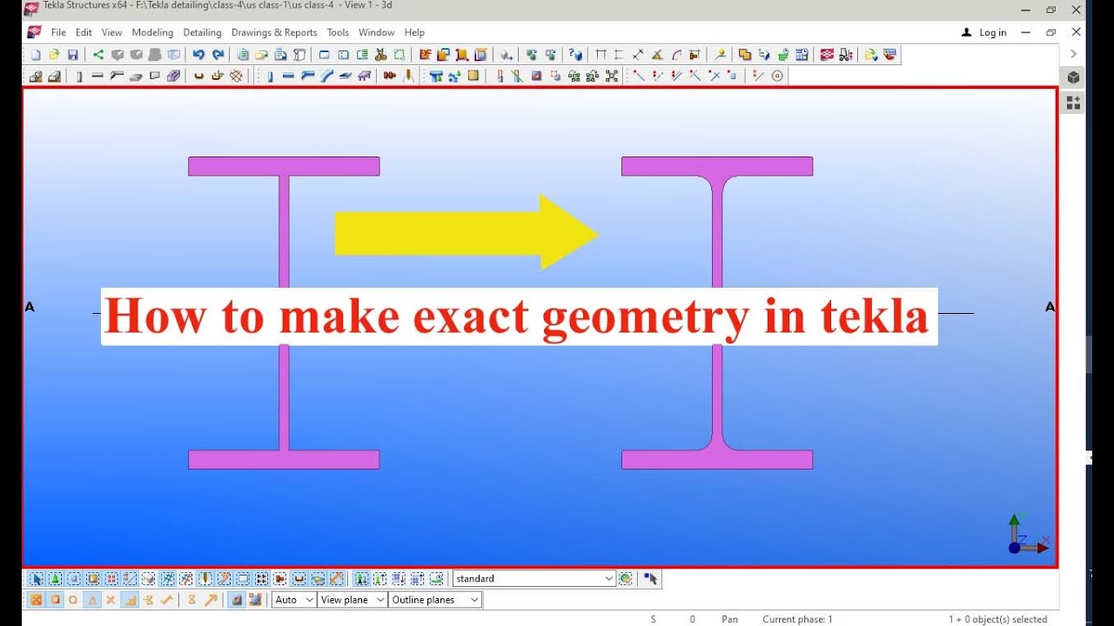The width and height of the screenshot is (1114, 626).
Task: Open the standard selection filter dropdown
Action: pos(534,578)
